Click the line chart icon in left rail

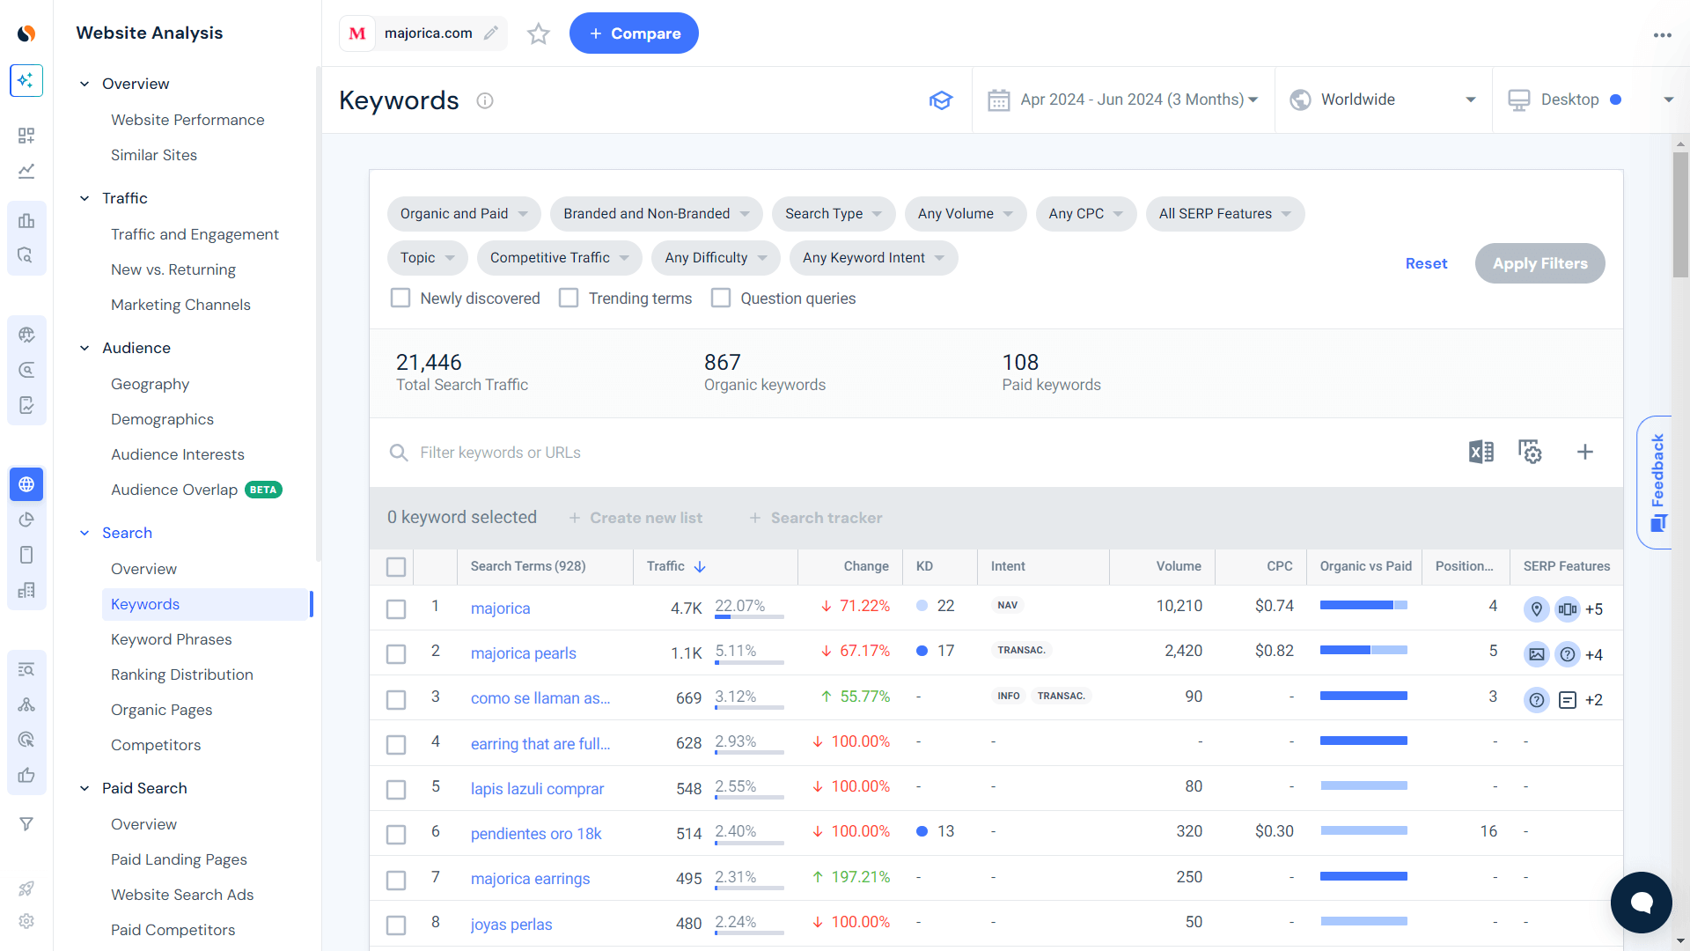point(26,171)
